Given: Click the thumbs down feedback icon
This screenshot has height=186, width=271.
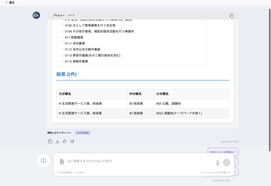Looking at the screenshot, I should [x=72, y=141].
